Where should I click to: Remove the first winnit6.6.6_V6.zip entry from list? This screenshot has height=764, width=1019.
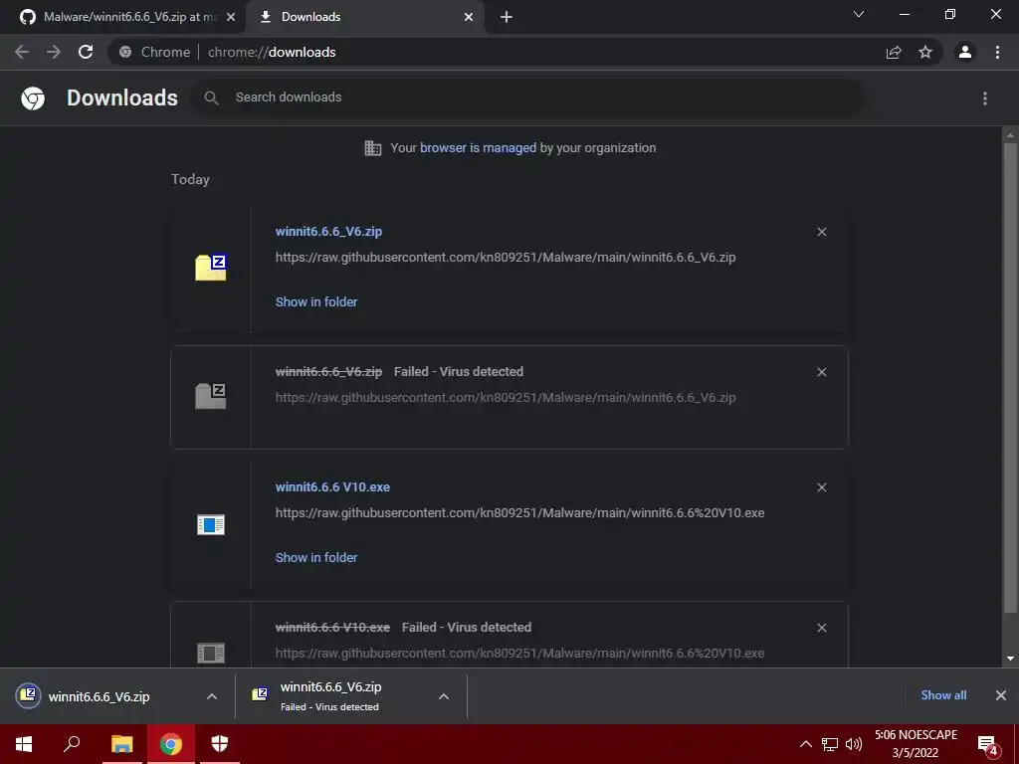[821, 232]
